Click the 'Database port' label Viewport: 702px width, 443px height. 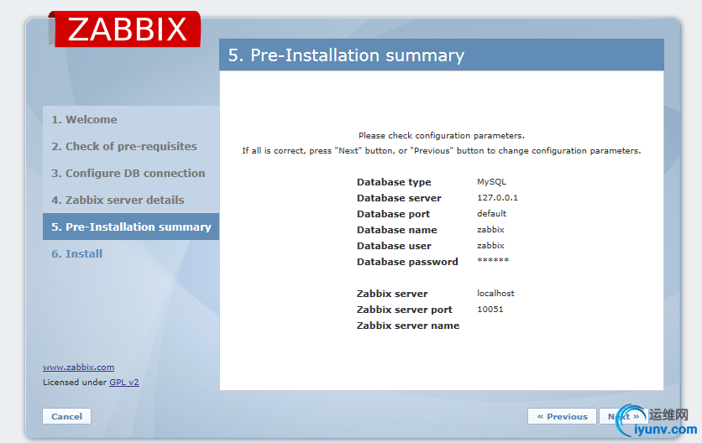coord(393,214)
